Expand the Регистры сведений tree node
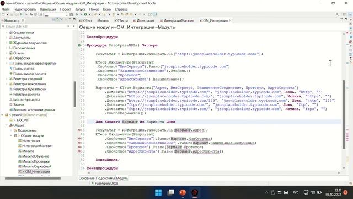 click(7, 78)
